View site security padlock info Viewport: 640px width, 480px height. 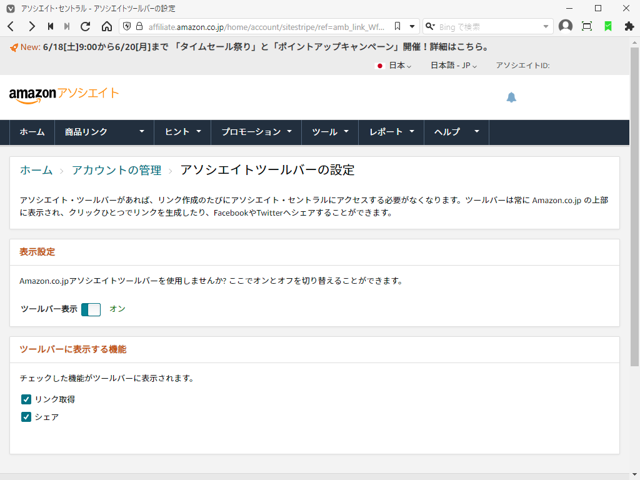pos(139,26)
